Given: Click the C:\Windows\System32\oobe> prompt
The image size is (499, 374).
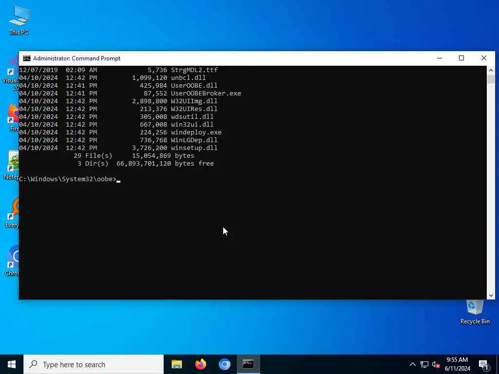Looking at the screenshot, I should 68,179.
